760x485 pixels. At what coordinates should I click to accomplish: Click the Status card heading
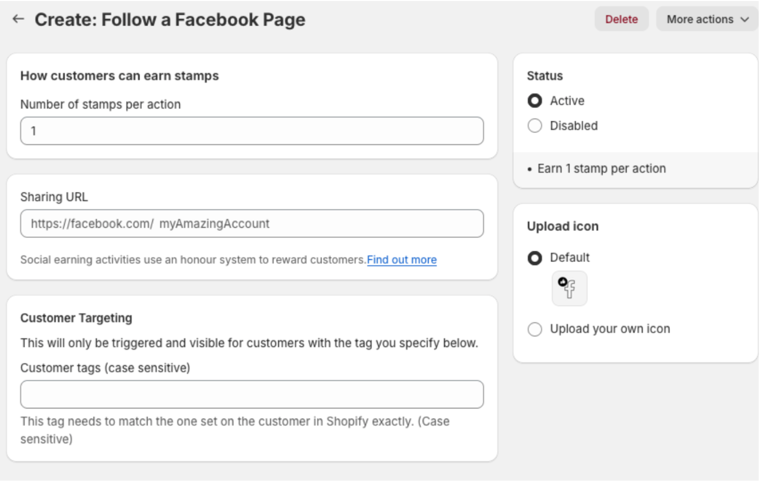click(x=545, y=76)
